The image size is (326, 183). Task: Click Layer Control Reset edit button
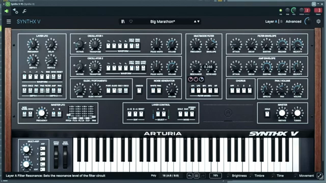(141, 114)
